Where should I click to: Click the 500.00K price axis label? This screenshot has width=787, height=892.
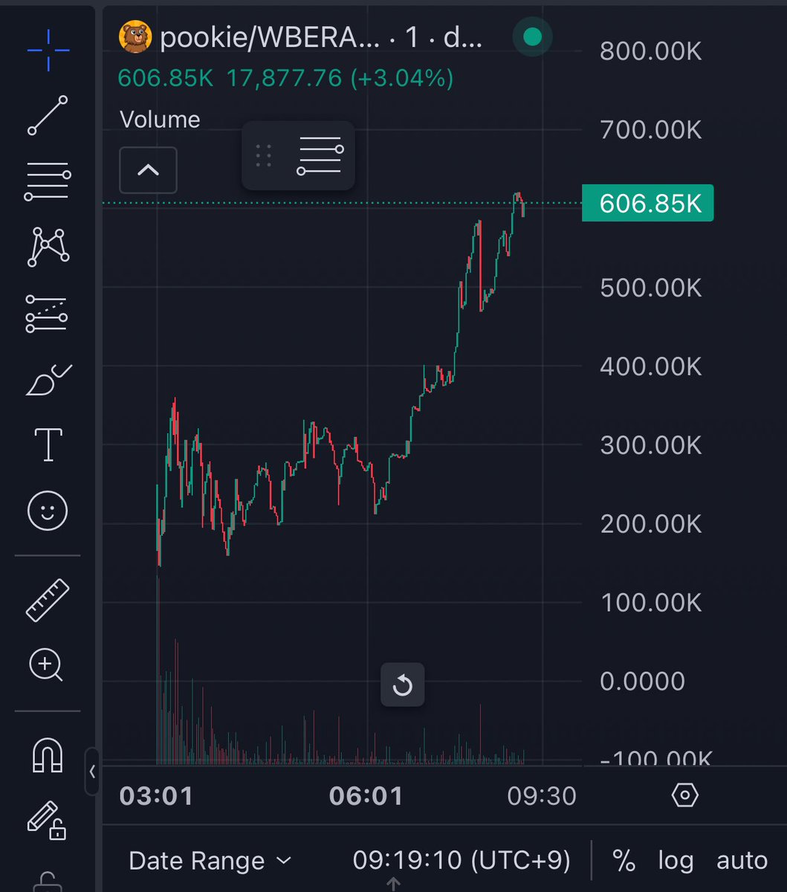coord(650,288)
